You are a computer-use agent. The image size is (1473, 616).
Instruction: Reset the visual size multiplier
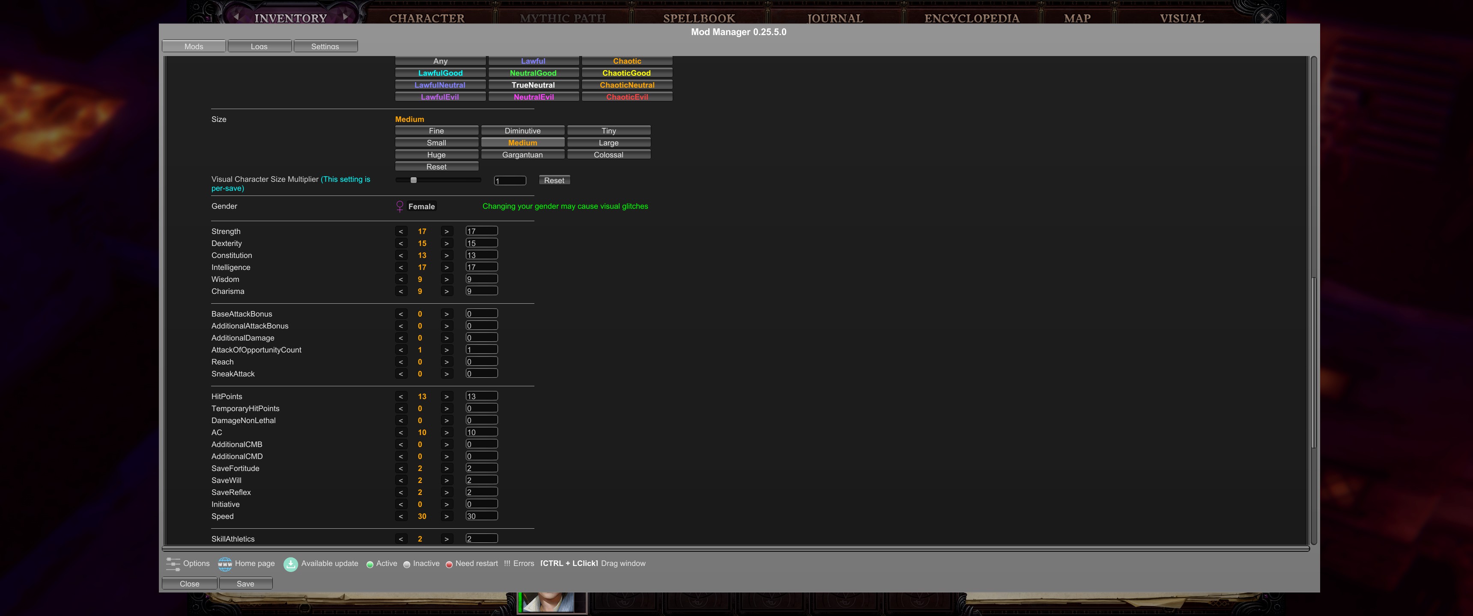click(x=554, y=181)
